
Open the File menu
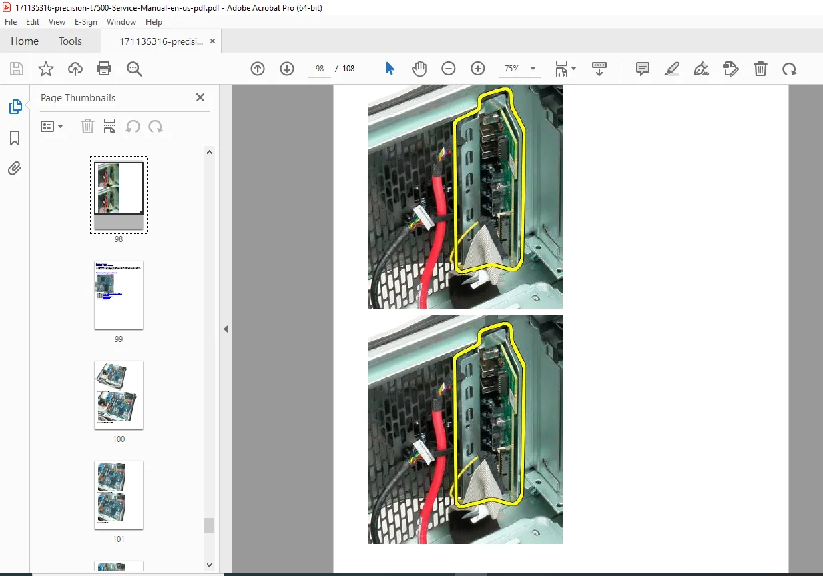[x=11, y=22]
